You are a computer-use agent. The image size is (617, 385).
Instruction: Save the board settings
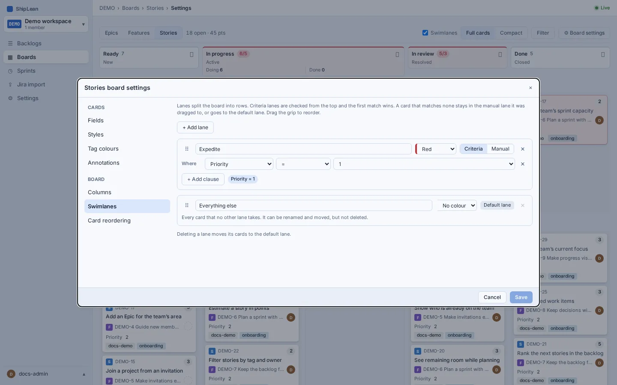[x=521, y=297]
